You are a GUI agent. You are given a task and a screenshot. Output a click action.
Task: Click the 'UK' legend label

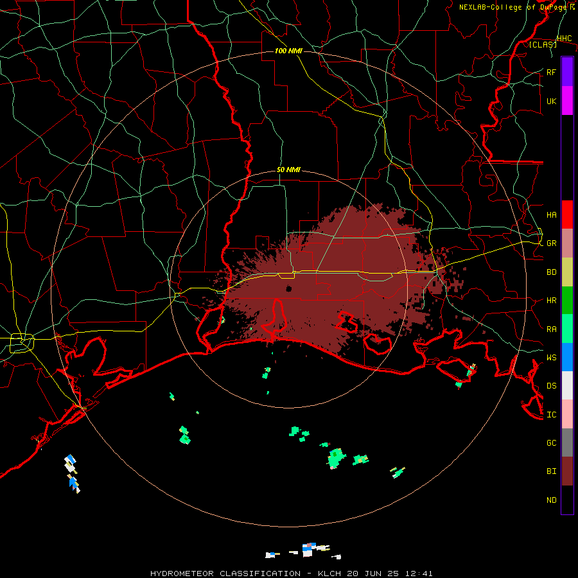[551, 101]
